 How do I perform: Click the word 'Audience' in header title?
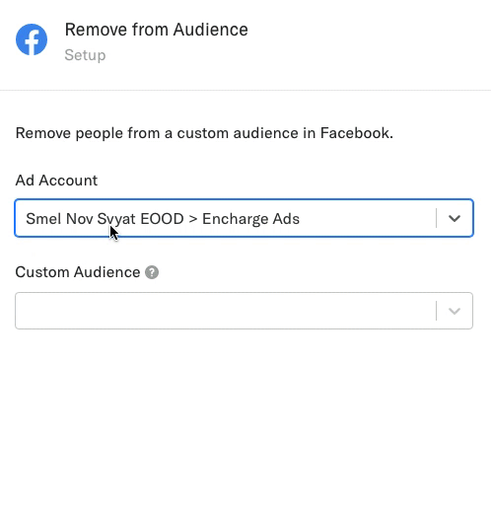pos(211,30)
